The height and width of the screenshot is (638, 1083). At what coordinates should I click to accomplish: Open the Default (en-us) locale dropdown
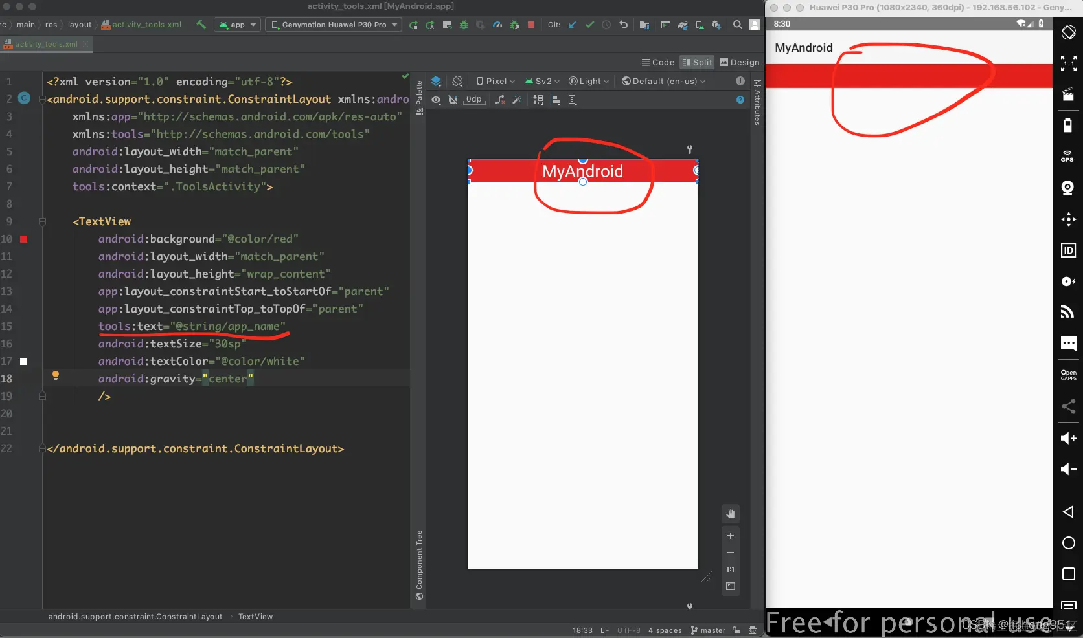click(663, 81)
